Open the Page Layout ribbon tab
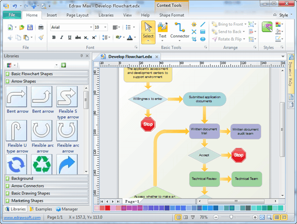Image resolution: width=297 pixels, height=224 pixels. click(77, 15)
